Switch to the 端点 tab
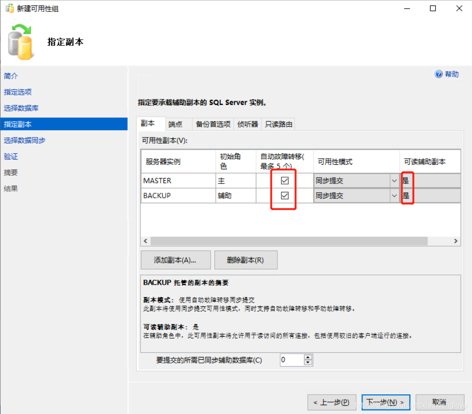 [x=178, y=124]
